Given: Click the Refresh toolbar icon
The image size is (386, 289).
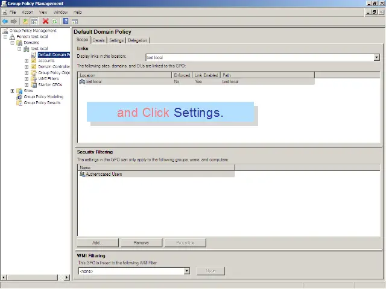Looking at the screenshot, I should (55, 22).
